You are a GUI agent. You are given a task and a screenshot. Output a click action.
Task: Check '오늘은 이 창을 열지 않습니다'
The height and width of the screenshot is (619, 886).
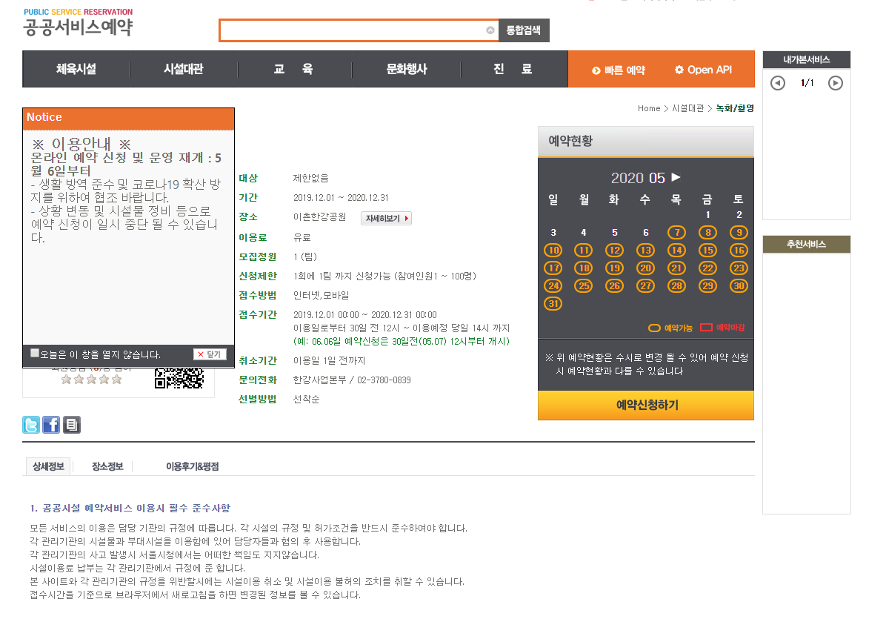tap(35, 354)
